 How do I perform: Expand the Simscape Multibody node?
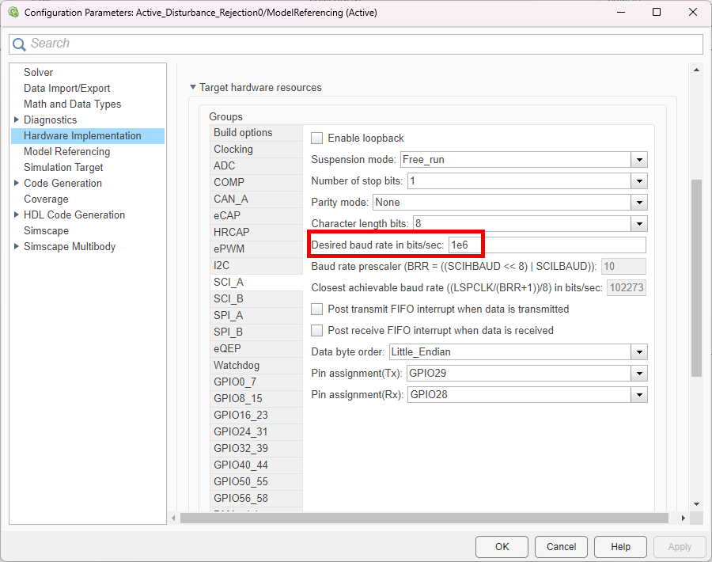(17, 247)
